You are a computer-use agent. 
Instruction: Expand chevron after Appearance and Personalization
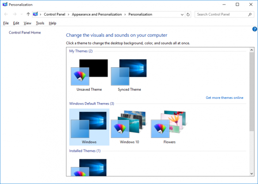point(125,14)
